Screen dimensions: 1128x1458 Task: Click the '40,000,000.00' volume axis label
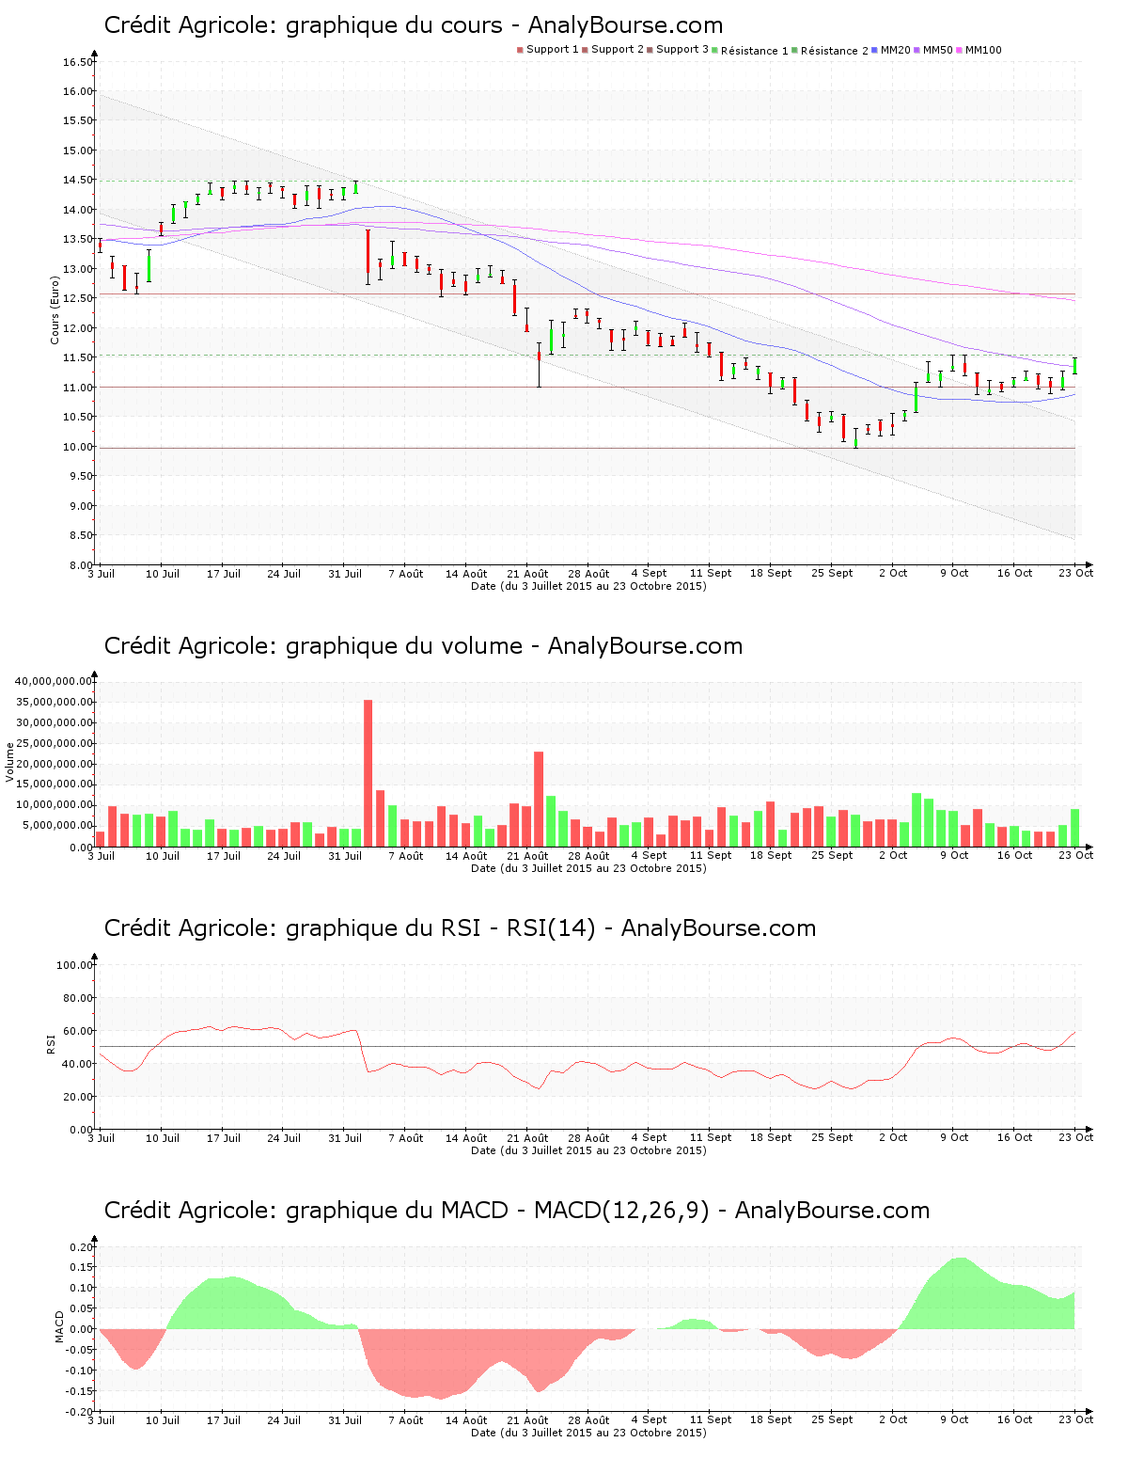coord(54,681)
